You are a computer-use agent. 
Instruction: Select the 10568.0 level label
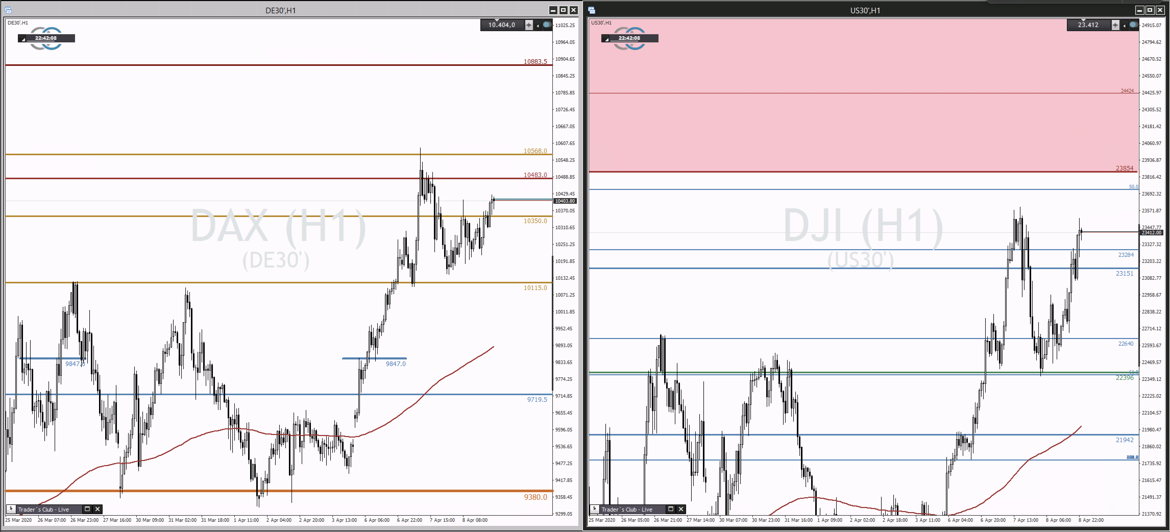coord(535,151)
